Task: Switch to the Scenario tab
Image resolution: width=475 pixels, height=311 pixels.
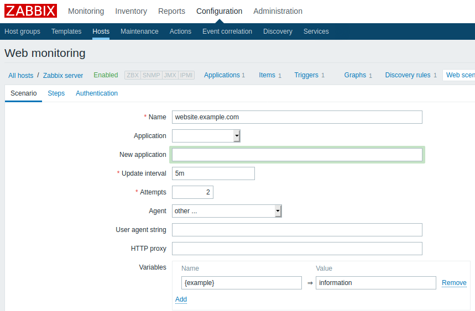Action: pyautogui.click(x=24, y=93)
